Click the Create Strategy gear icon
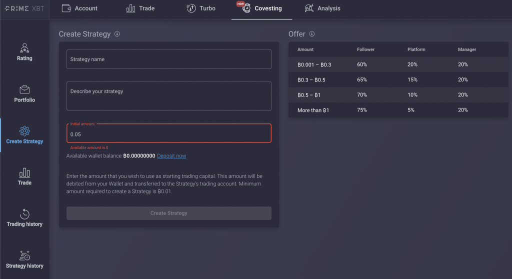 click(24, 131)
